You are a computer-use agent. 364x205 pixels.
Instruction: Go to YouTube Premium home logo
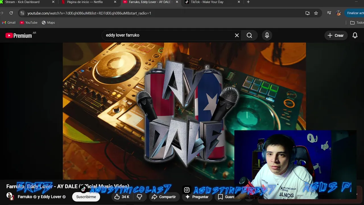pos(19,36)
